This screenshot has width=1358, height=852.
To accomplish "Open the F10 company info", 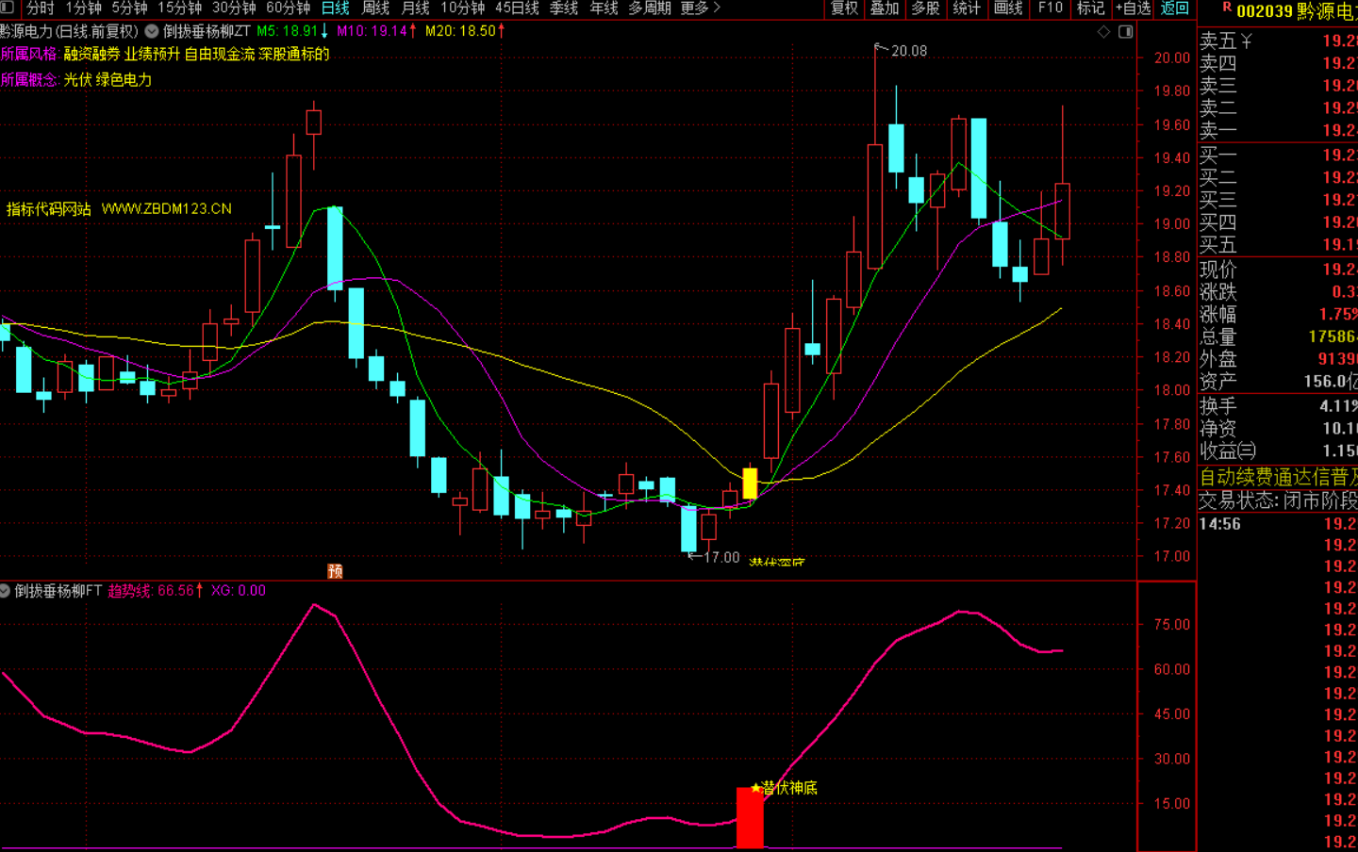I will coord(1051,8).
